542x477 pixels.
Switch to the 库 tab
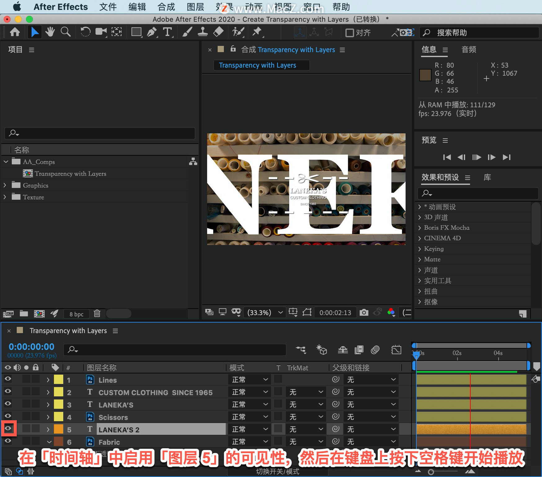coord(487,177)
